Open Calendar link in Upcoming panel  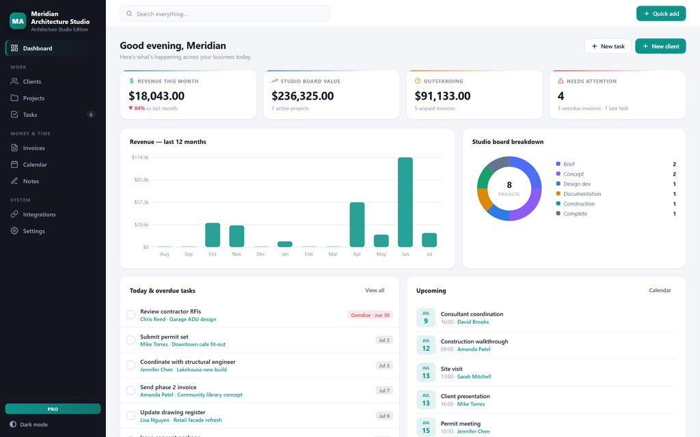[660, 290]
